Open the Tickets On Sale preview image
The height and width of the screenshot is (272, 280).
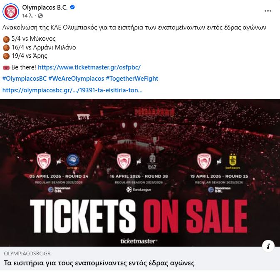point(140,173)
